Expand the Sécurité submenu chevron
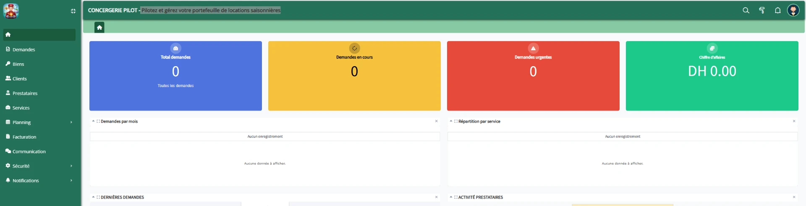Screen dimensions: 806x206 [71, 166]
